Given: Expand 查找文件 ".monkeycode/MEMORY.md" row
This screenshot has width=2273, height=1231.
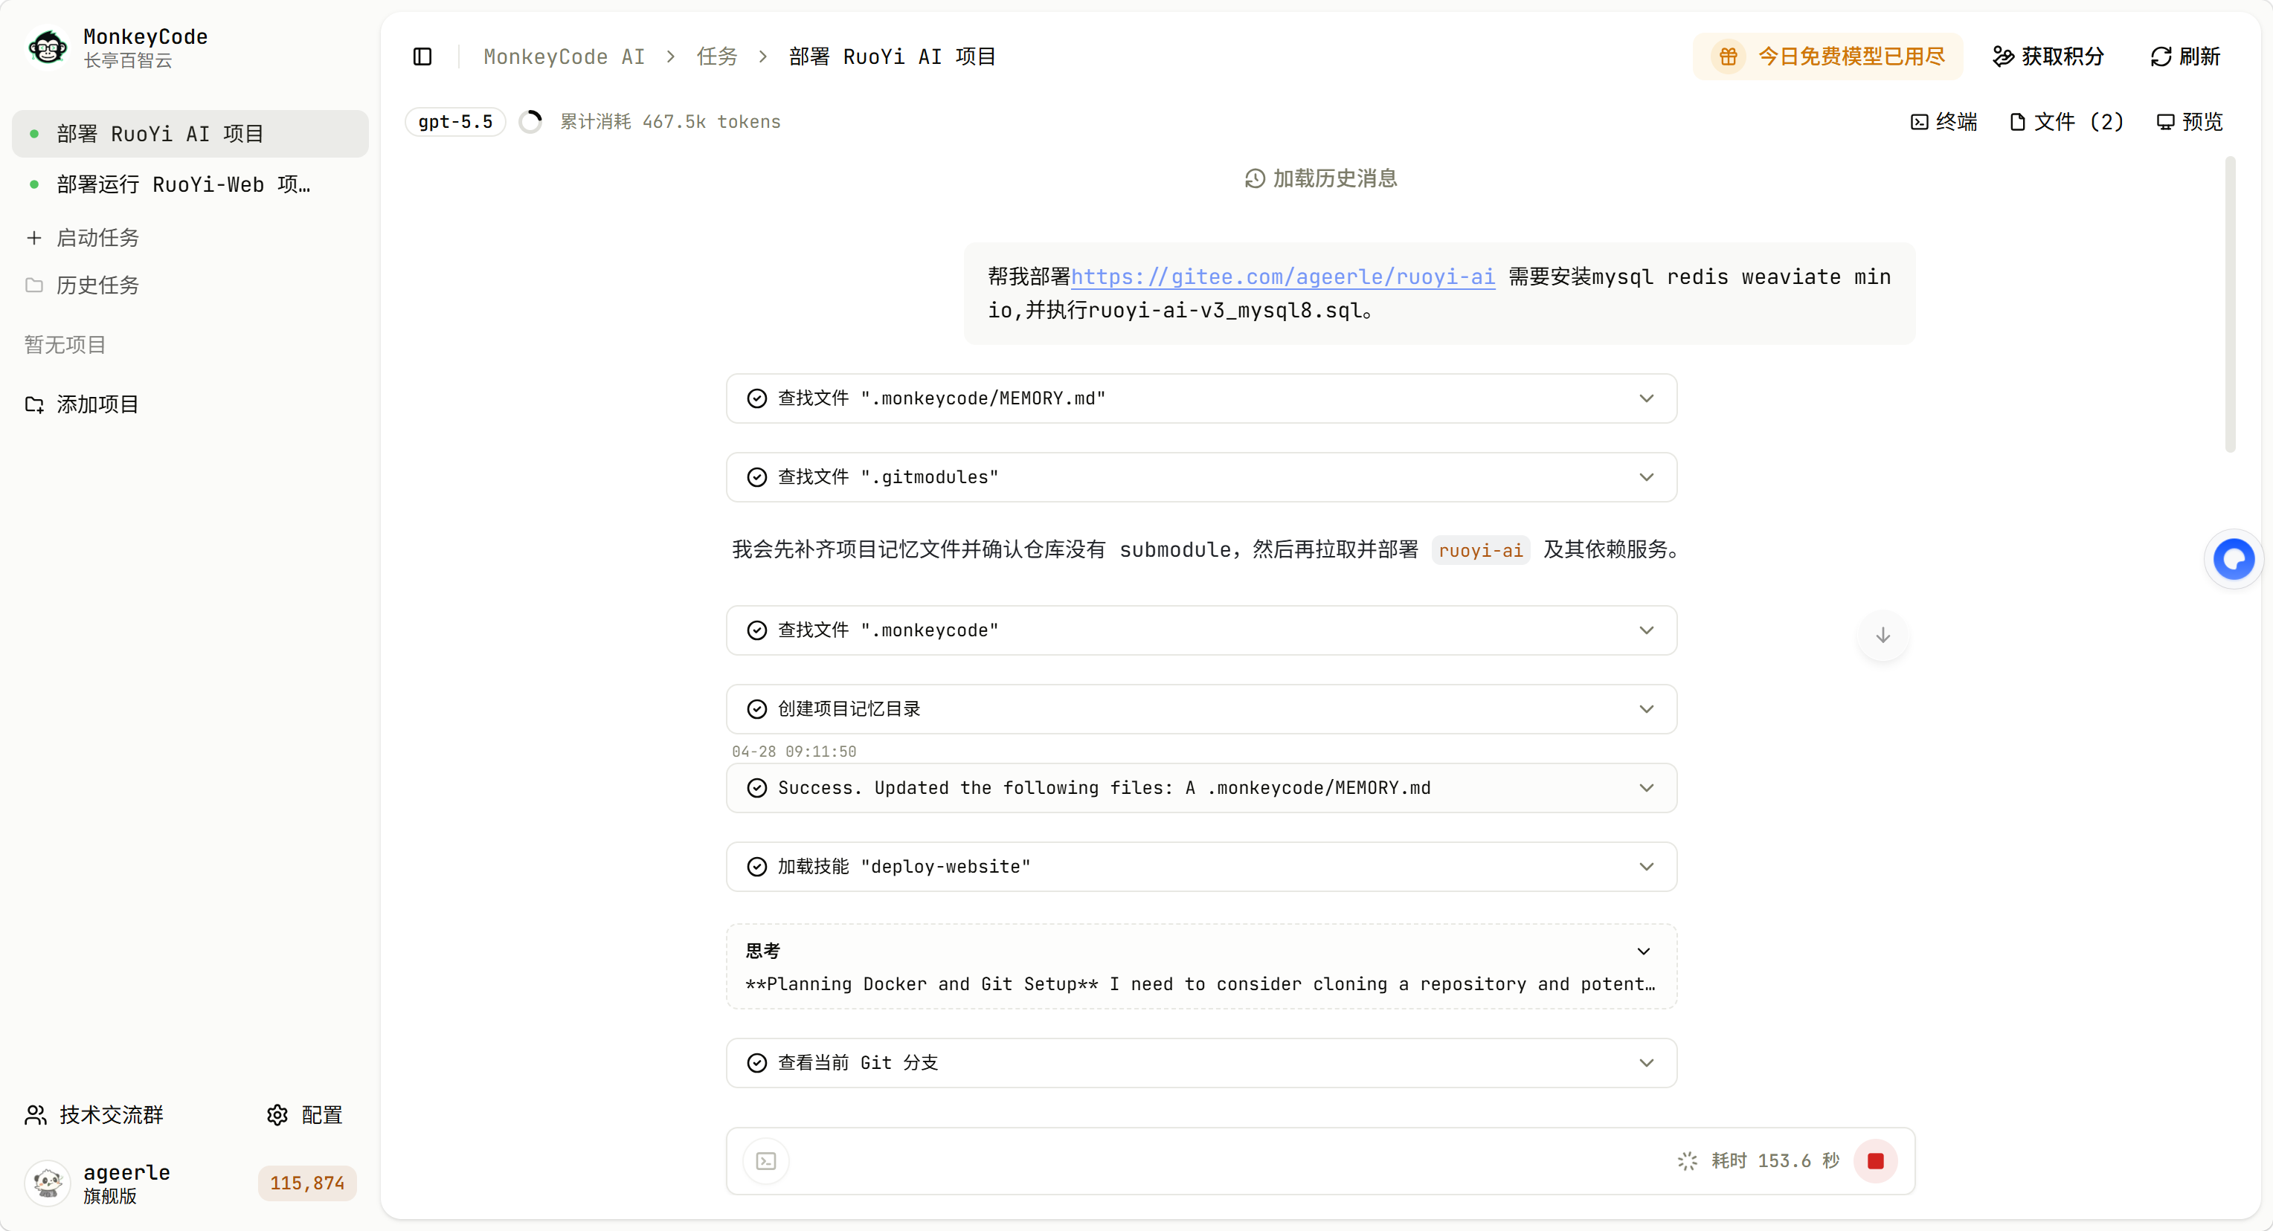Looking at the screenshot, I should pyautogui.click(x=1201, y=398).
